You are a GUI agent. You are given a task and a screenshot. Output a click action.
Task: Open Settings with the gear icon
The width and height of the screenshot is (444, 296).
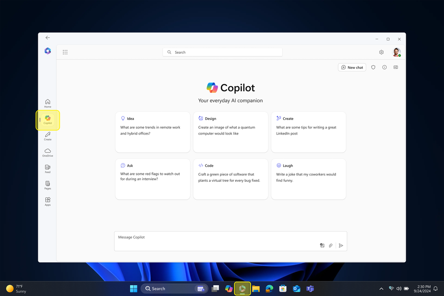(x=381, y=52)
